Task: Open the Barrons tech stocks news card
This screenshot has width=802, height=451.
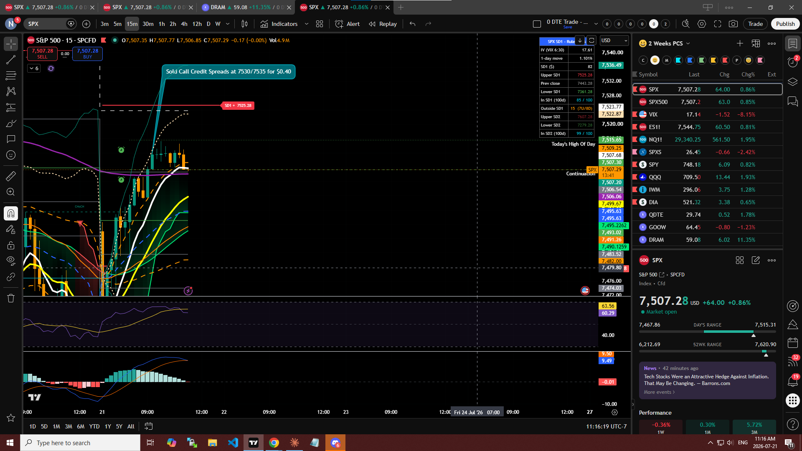Action: click(x=707, y=380)
